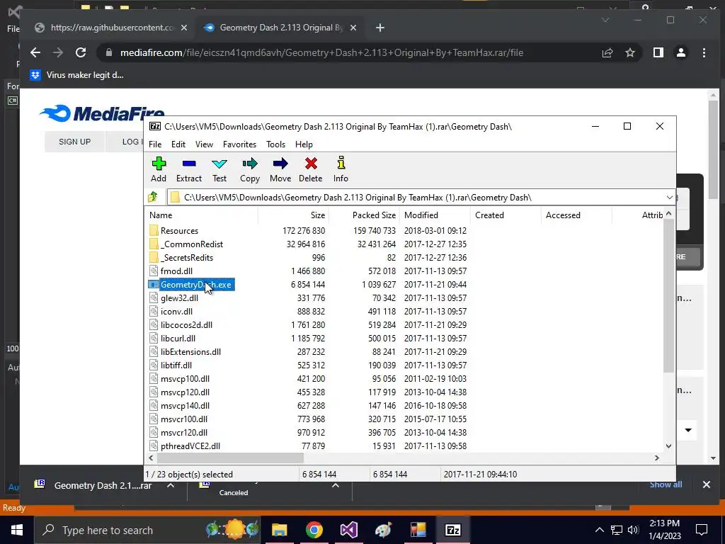Open the Favorites menu
Screen dimensions: 725x544
tap(239, 144)
